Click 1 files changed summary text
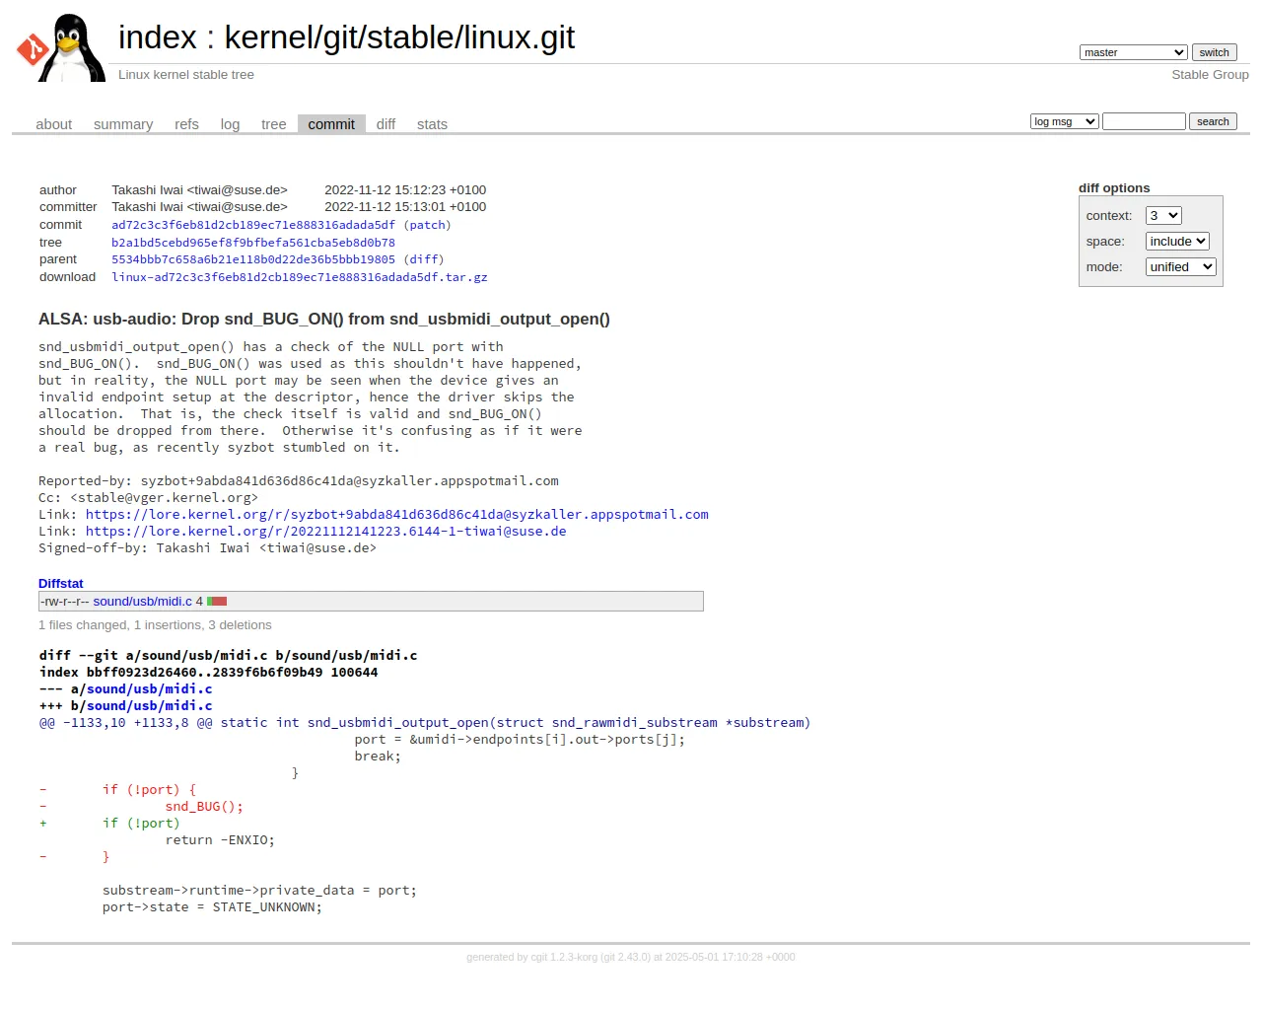Viewport: 1262px width, 1010px height. pyautogui.click(x=155, y=625)
